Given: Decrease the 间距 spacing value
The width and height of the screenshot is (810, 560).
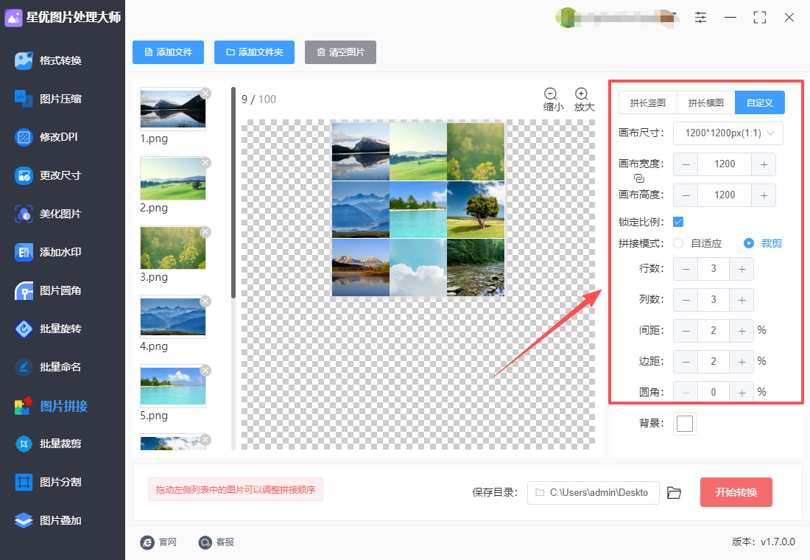Looking at the screenshot, I should click(x=686, y=331).
